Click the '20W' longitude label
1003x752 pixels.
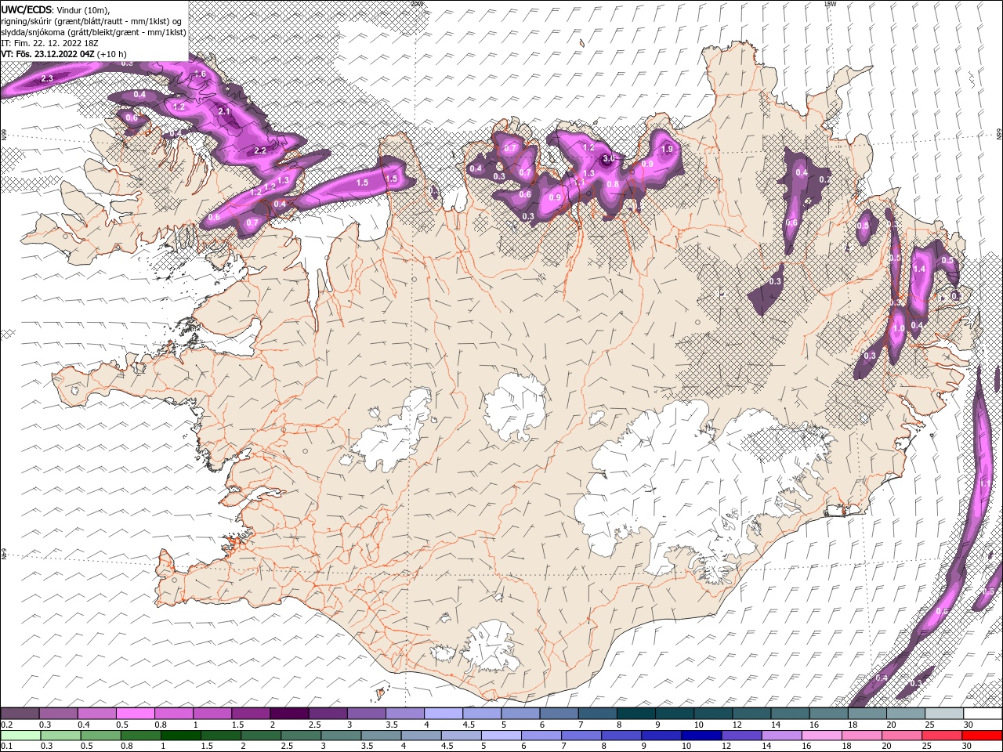[417, 3]
